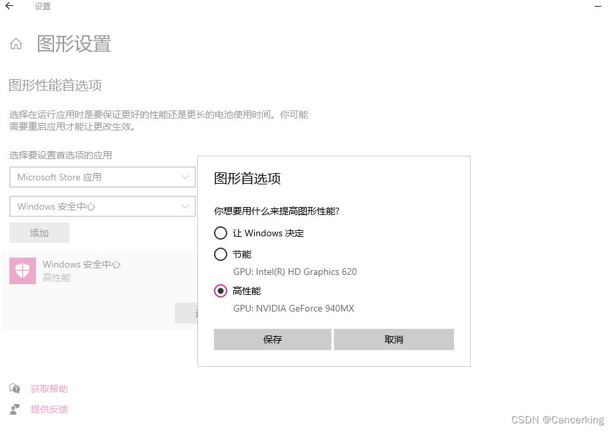Click the 保存 button to save preference
The width and height of the screenshot is (614, 432).
tap(272, 339)
